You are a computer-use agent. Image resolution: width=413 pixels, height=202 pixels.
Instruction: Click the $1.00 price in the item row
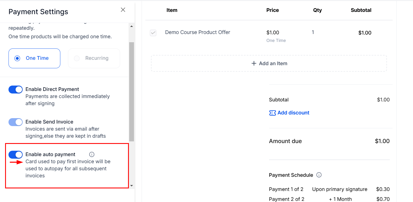[273, 33]
